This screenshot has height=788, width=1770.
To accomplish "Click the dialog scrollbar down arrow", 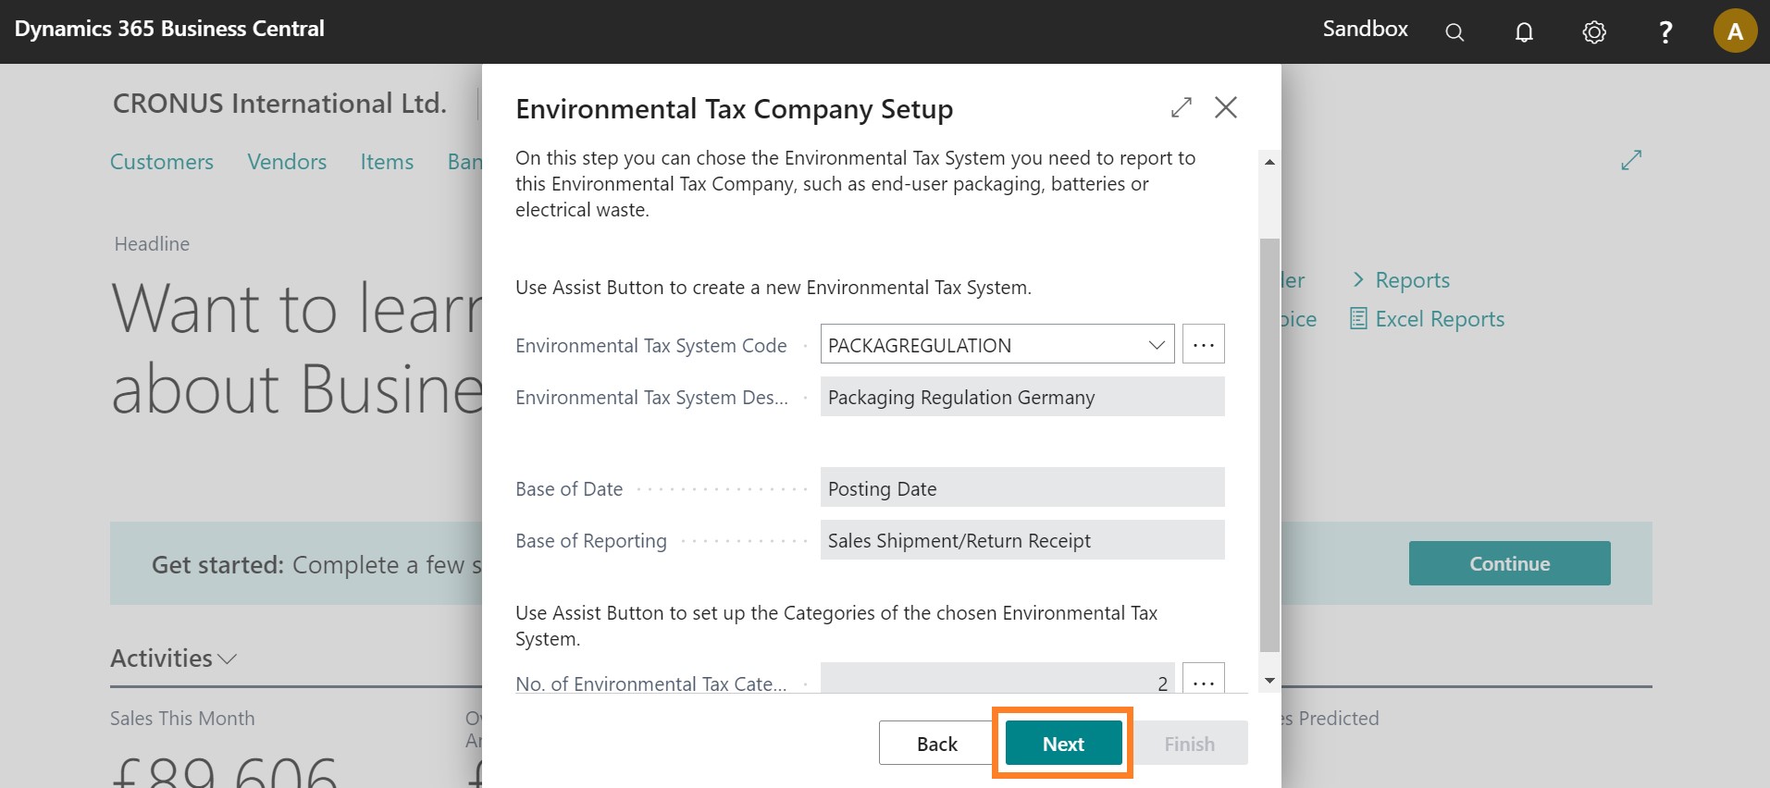I will 1269,681.
